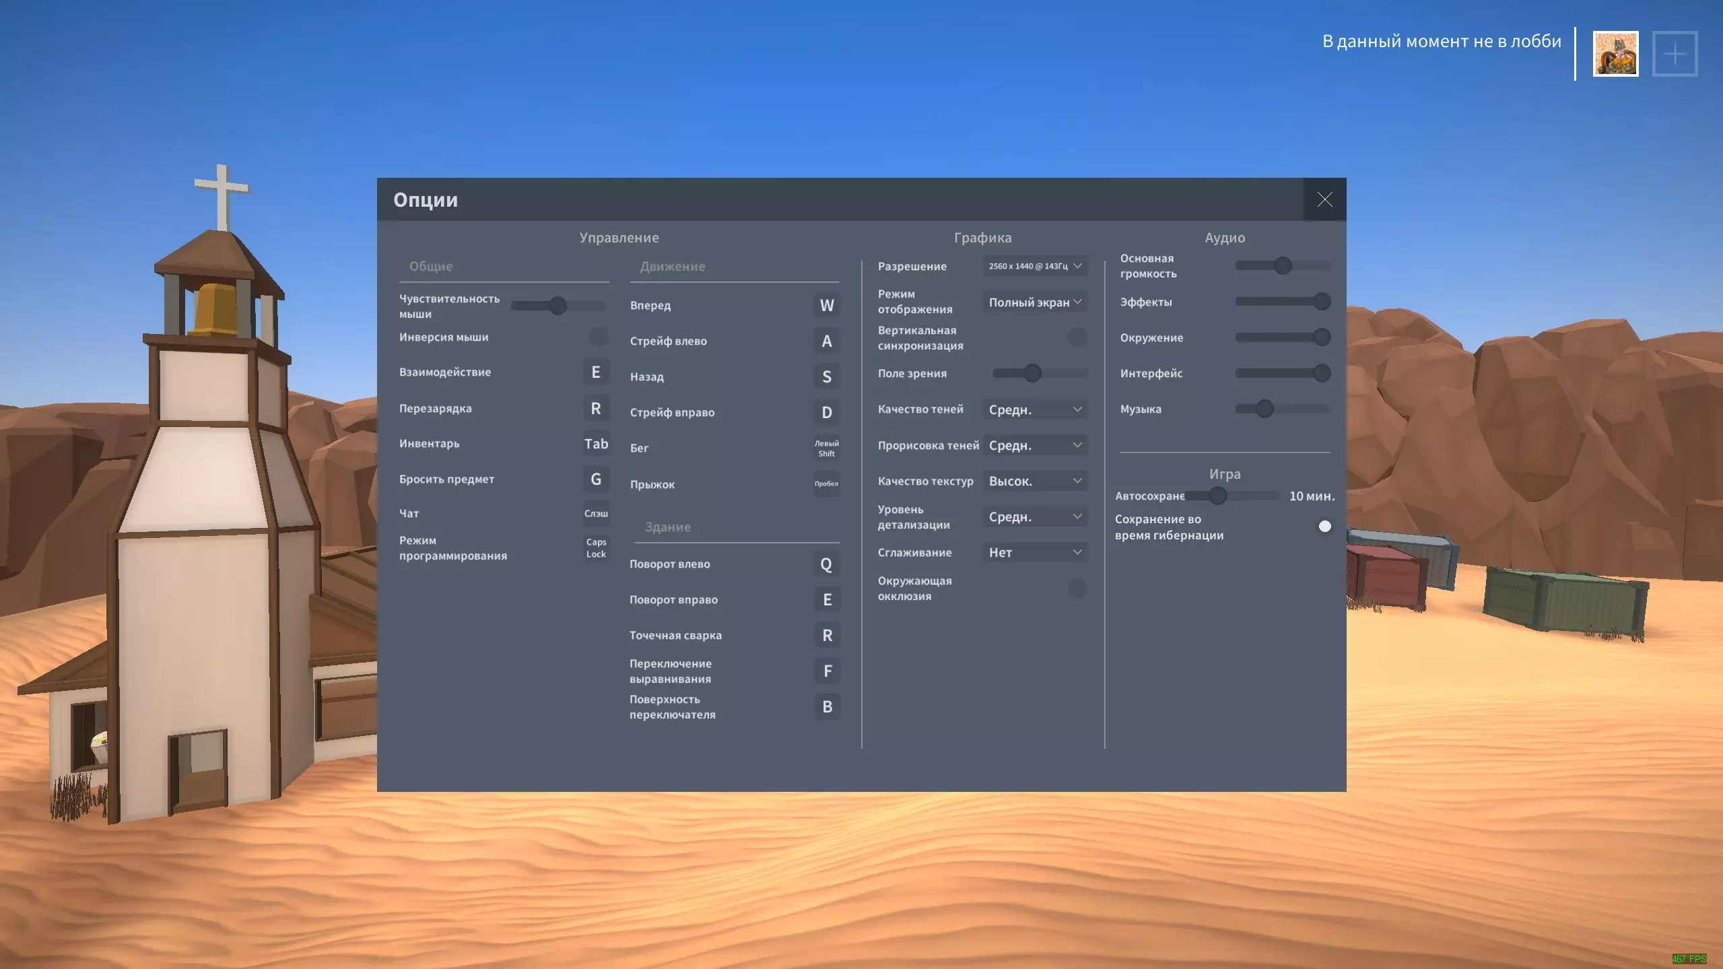Click the Левый Shift binding for Бег
This screenshot has height=969, width=1723.
(x=826, y=448)
